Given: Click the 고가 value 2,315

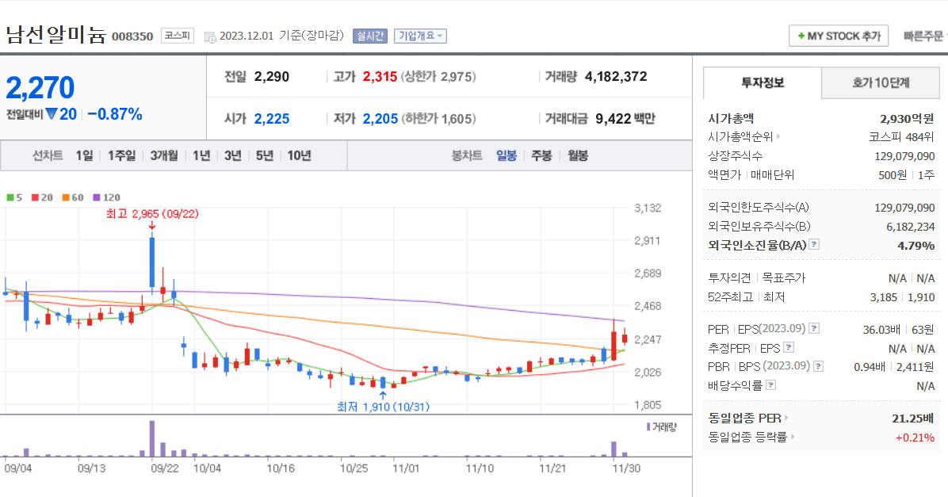Looking at the screenshot, I should (380, 77).
